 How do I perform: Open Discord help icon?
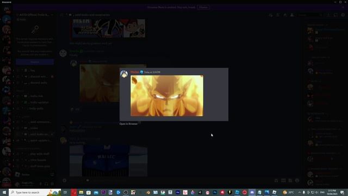coord(343,15)
